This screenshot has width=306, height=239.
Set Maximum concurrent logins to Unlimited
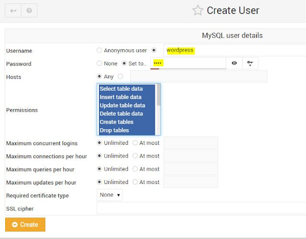pos(99,143)
